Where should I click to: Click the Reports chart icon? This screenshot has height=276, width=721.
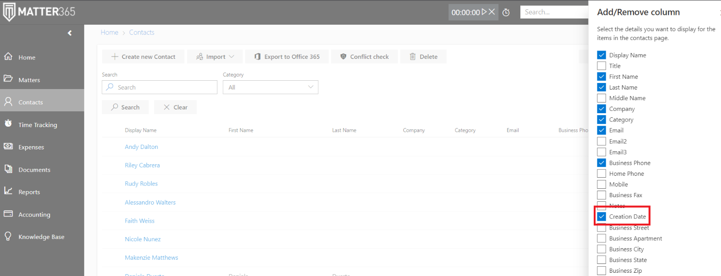pos(8,191)
